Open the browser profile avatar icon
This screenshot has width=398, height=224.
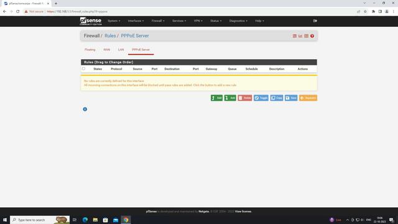[387, 11]
